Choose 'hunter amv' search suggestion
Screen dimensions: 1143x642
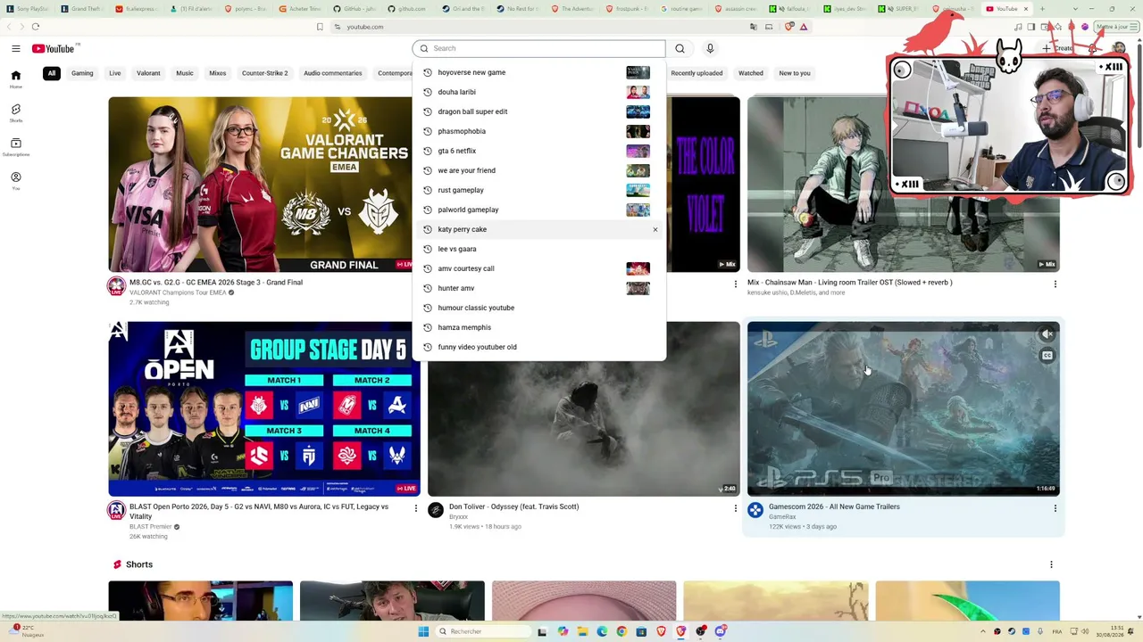click(539, 288)
